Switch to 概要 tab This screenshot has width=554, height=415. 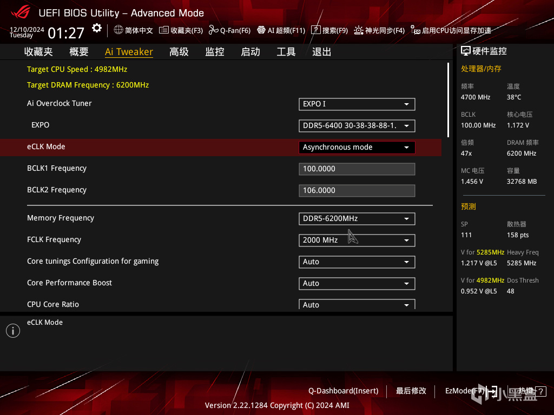[79, 52]
